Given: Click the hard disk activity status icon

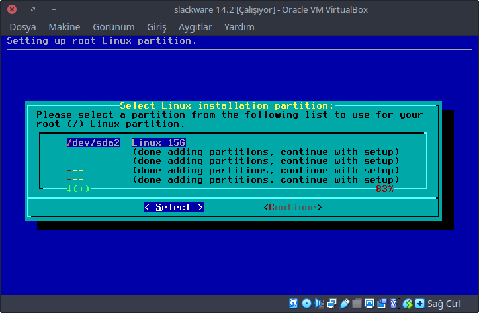Looking at the screenshot, I should (x=293, y=304).
